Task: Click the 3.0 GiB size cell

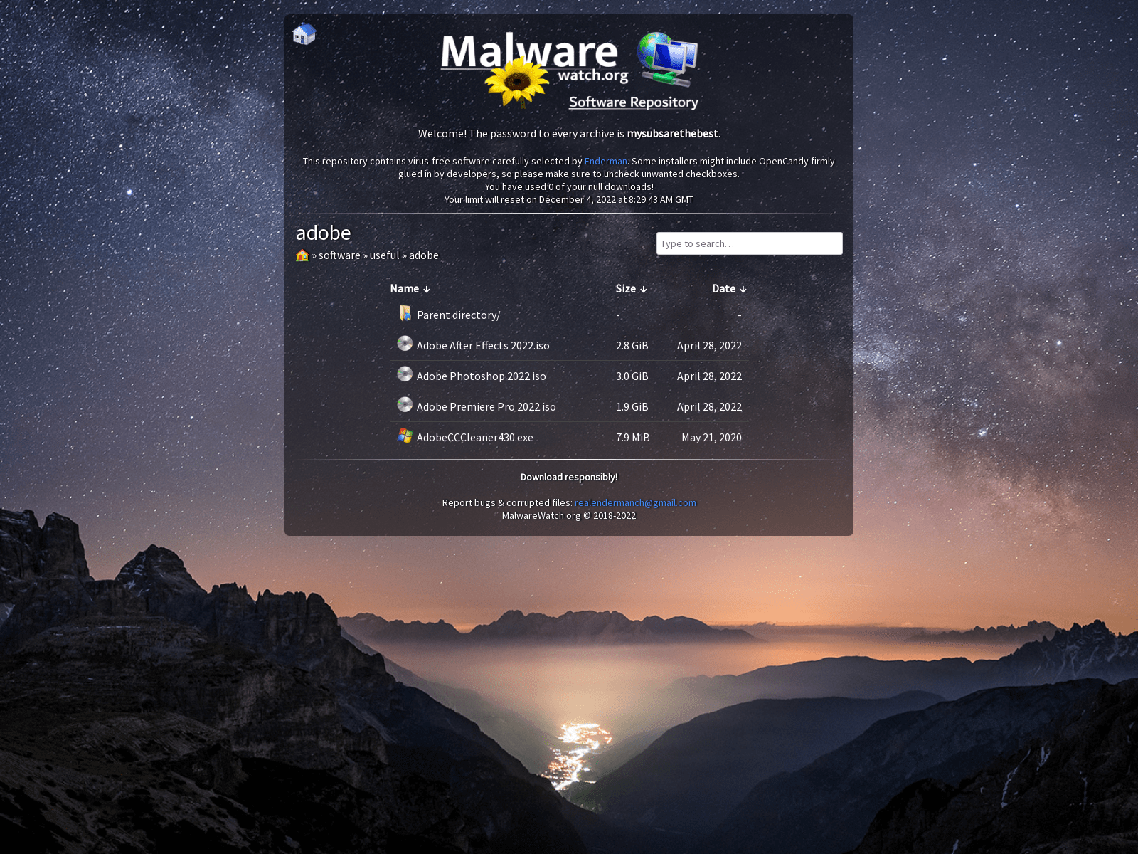Action: (x=632, y=376)
